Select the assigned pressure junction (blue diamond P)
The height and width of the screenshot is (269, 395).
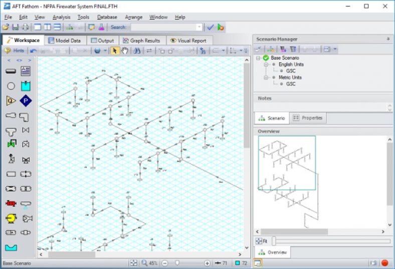(26, 101)
